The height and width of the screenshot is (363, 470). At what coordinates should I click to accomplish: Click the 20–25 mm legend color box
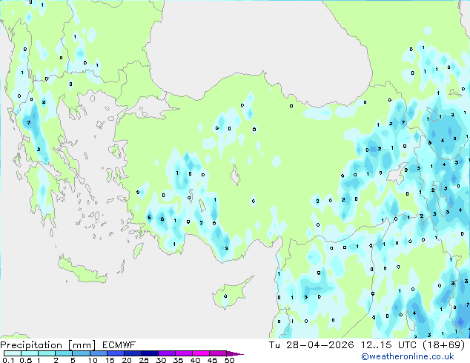pos(133,353)
